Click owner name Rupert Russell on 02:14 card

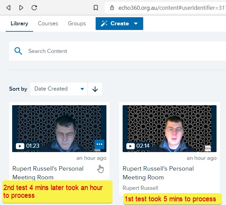141,188
